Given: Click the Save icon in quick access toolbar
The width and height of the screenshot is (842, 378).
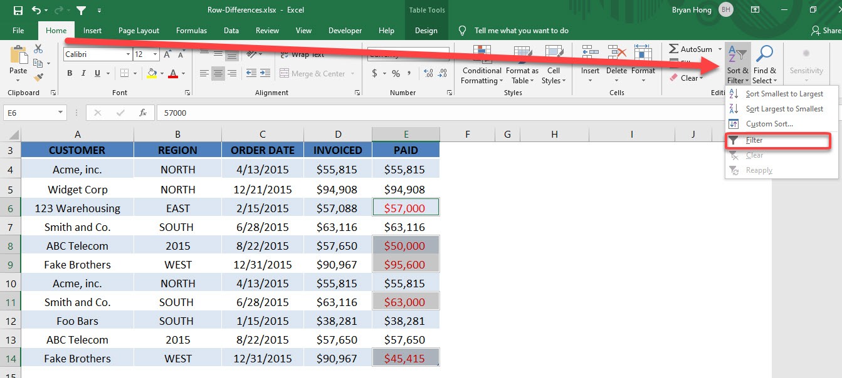Looking at the screenshot, I should point(18,10).
